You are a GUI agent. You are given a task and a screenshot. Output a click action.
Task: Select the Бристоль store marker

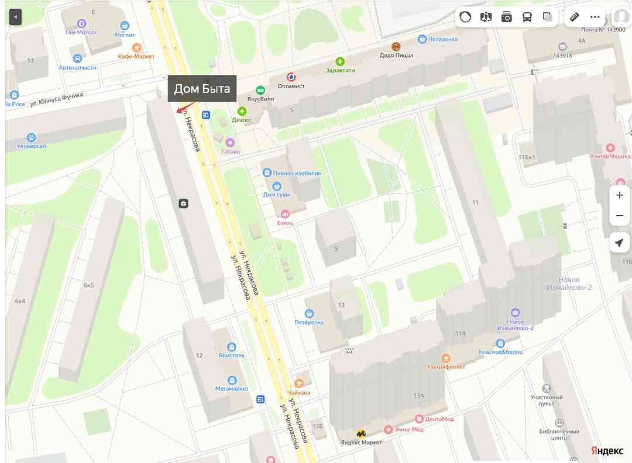click(231, 347)
